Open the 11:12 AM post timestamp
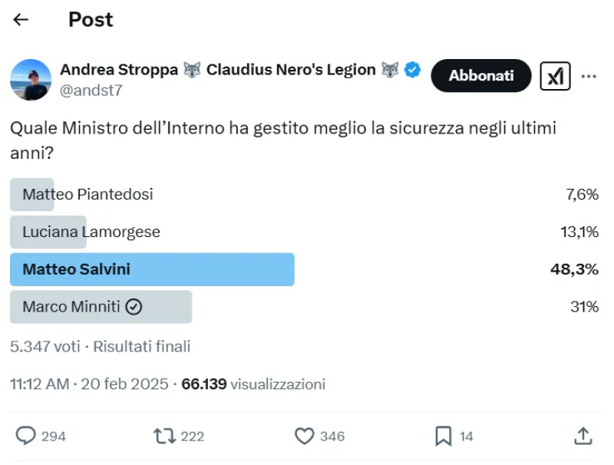 tap(39, 384)
